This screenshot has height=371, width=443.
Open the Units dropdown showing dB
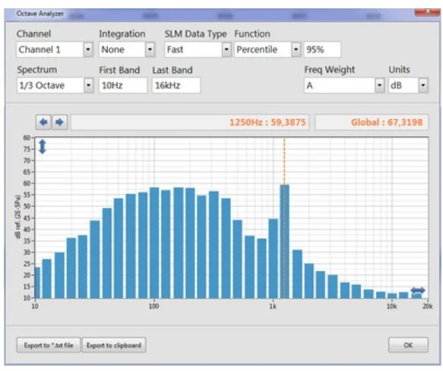(x=423, y=85)
